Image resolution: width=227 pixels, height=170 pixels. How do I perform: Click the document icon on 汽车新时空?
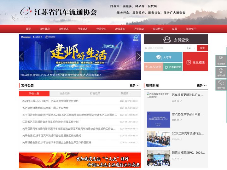[166, 67]
